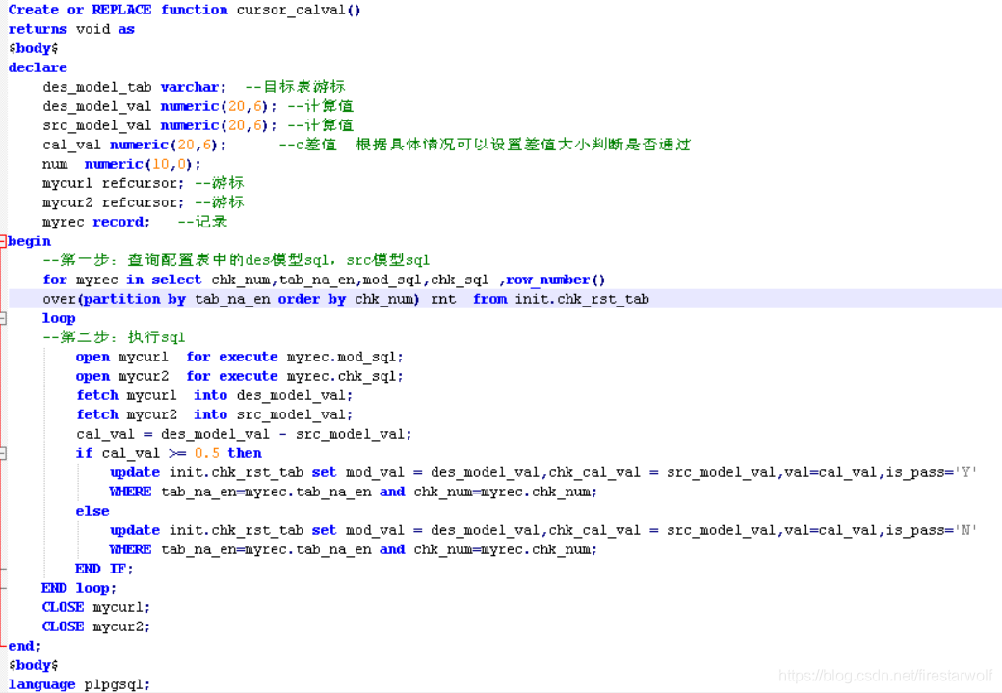The width and height of the screenshot is (1002, 693).
Task: Click 'open mycur2 for execute myrec.chk_sql;'
Action: click(x=240, y=376)
